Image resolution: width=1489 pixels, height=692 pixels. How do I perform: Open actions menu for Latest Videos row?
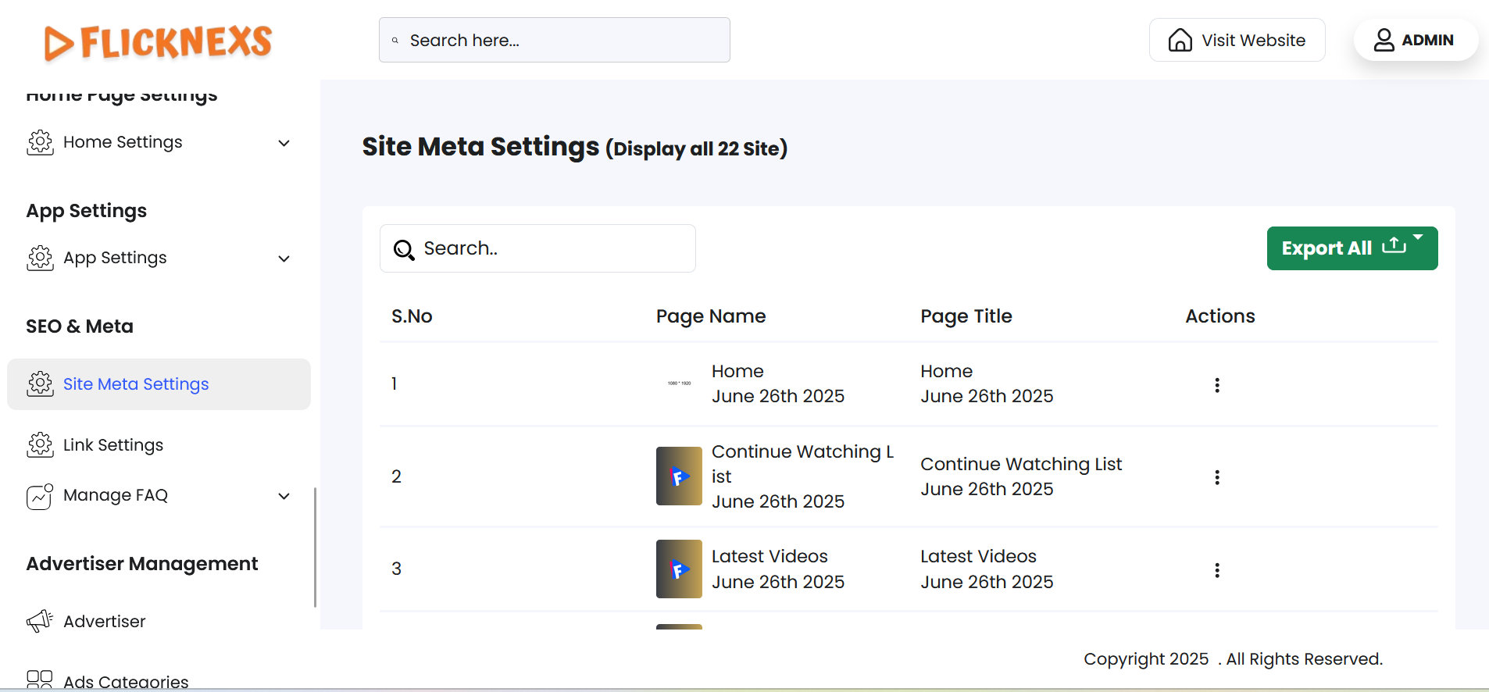coord(1216,570)
